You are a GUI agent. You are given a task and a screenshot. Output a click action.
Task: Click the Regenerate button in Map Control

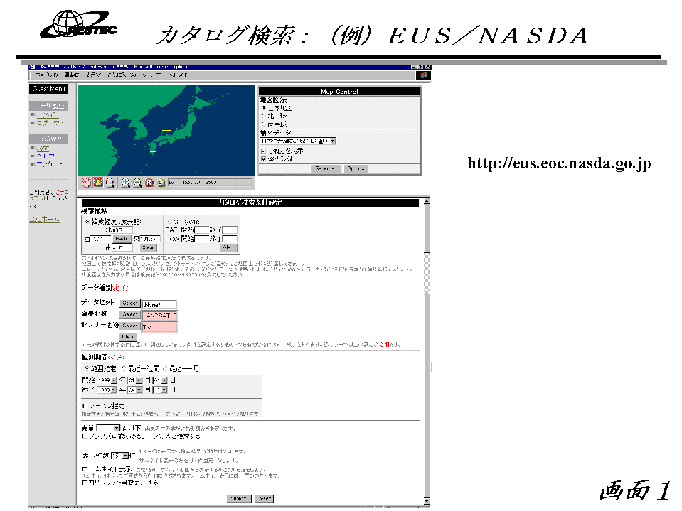(325, 168)
